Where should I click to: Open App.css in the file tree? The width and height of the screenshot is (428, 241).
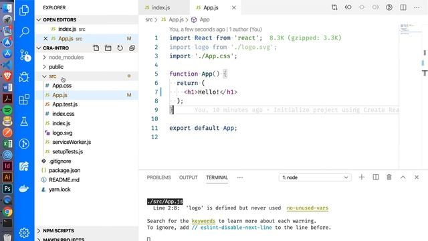62,86
